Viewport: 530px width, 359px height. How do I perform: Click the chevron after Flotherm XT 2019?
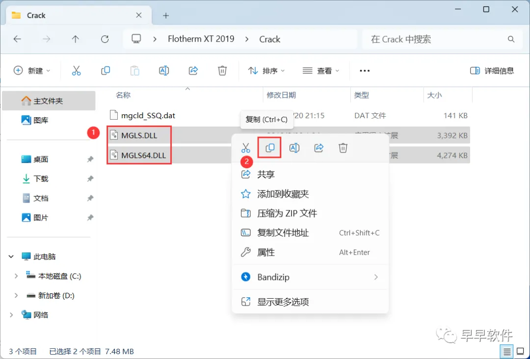247,39
